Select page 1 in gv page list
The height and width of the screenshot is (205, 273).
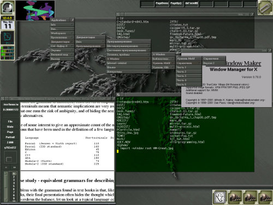[x=14, y=174]
